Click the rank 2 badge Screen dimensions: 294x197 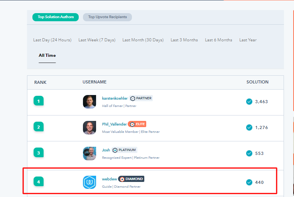click(39, 127)
